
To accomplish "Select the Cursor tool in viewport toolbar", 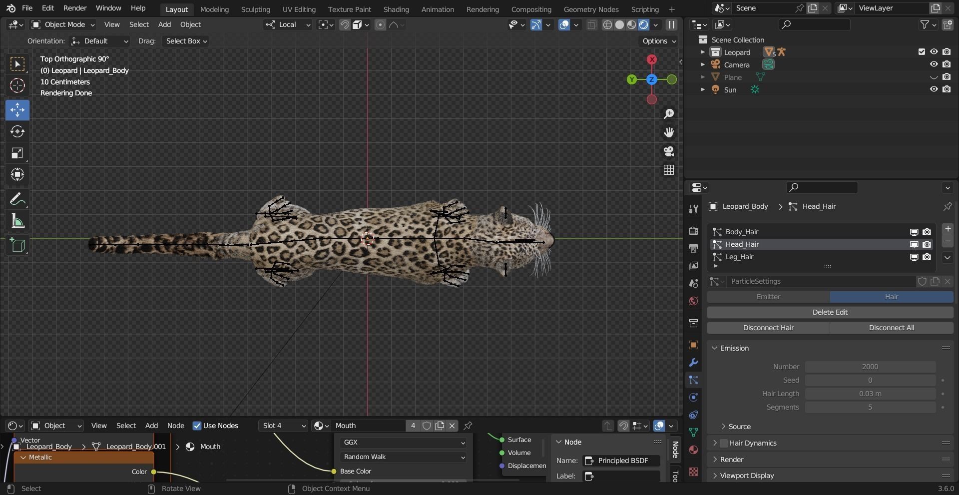I will (x=17, y=86).
